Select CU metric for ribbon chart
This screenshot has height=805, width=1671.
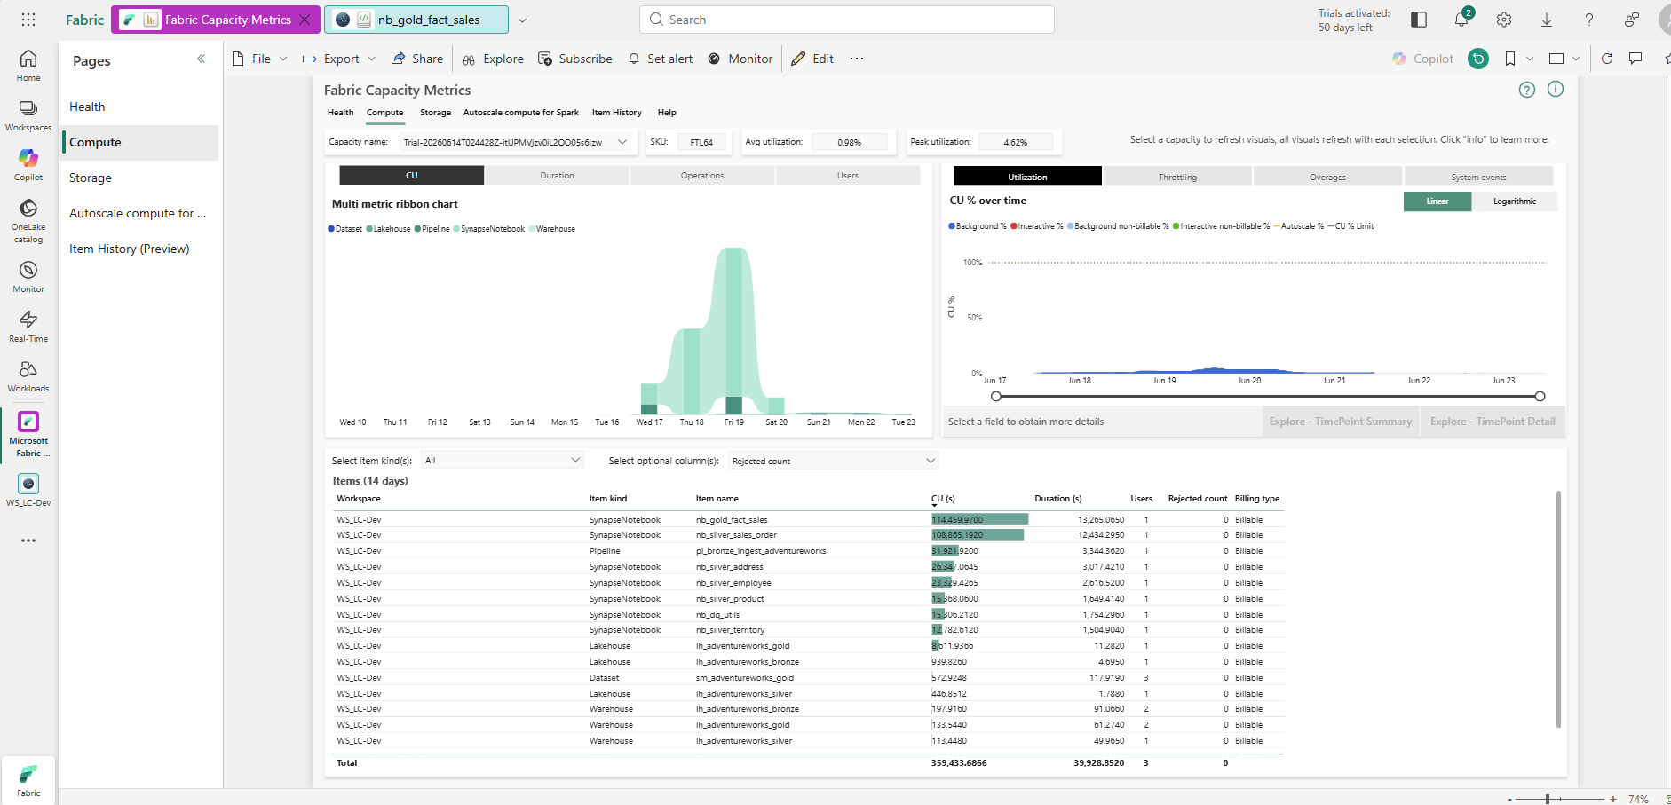(x=412, y=176)
